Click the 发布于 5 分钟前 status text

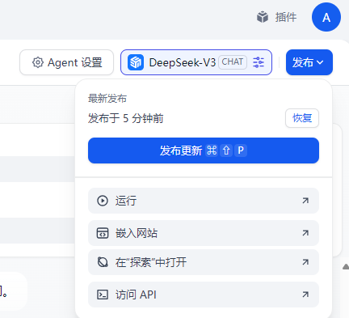pos(125,118)
